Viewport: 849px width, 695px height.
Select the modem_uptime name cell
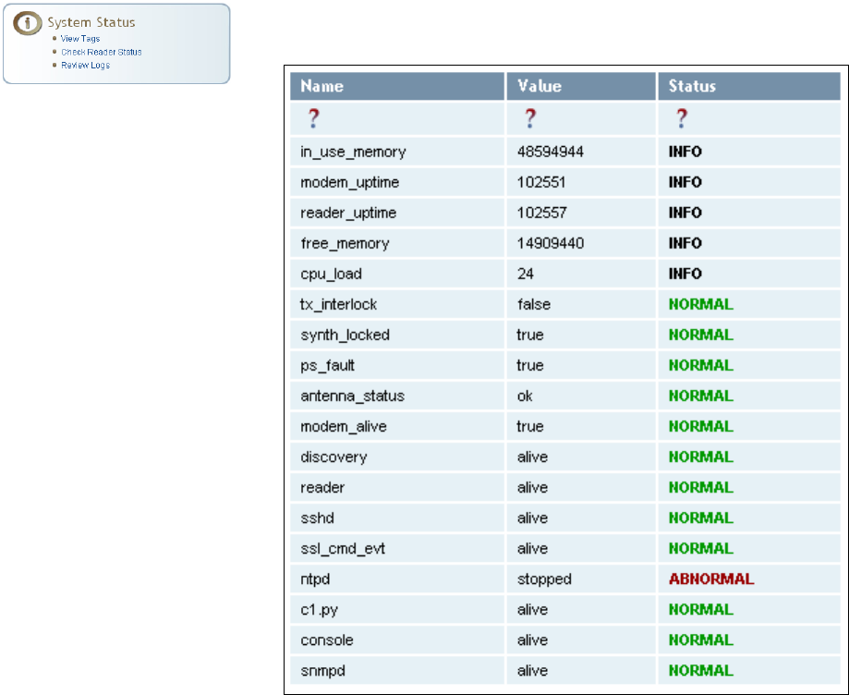point(397,182)
